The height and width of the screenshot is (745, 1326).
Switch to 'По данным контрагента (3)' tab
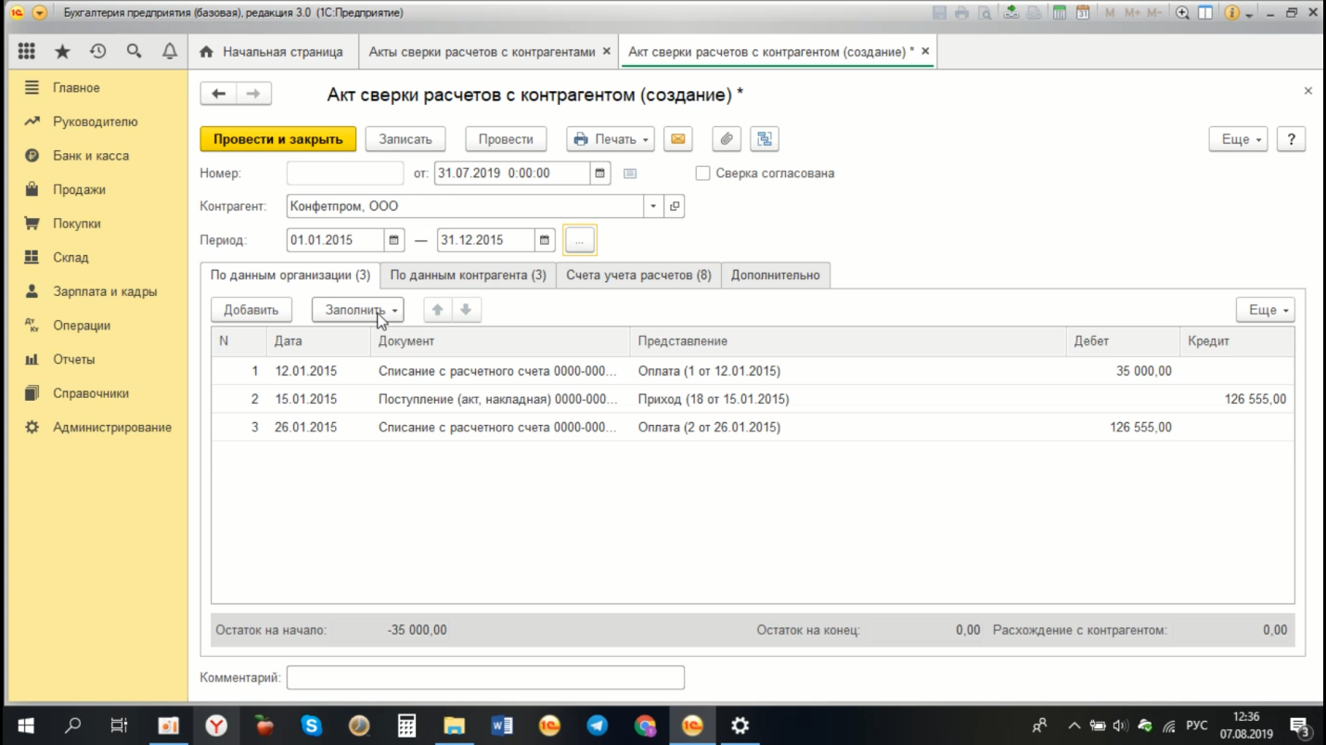click(x=468, y=276)
